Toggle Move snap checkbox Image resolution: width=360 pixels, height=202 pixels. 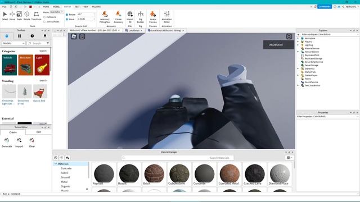click(x=67, y=19)
